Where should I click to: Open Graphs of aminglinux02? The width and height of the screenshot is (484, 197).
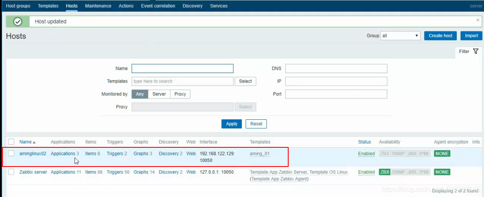(141, 153)
